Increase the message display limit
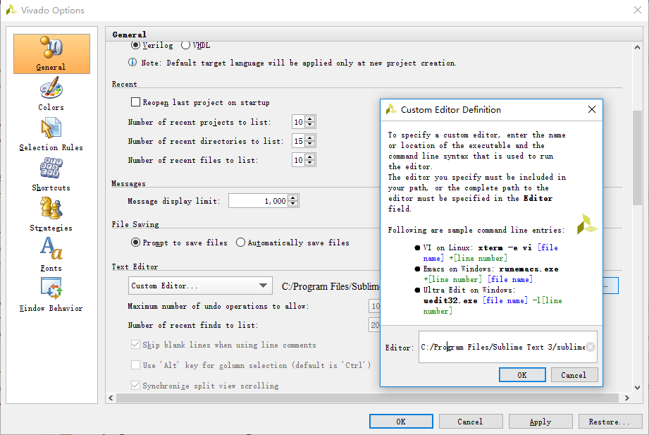Image resolution: width=649 pixels, height=435 pixels. (293, 198)
